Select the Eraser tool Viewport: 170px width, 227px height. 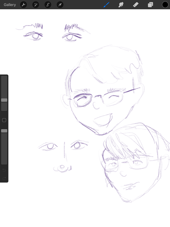(x=136, y=5)
